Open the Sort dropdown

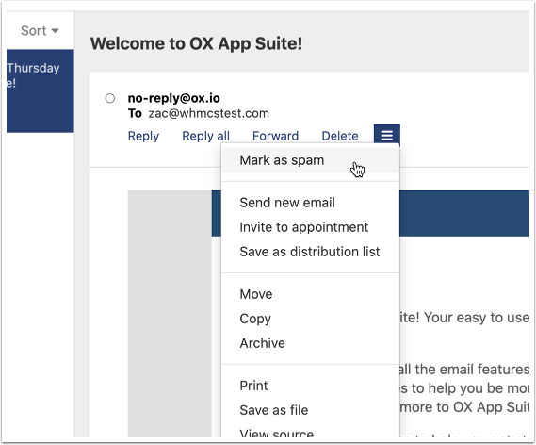tap(40, 31)
